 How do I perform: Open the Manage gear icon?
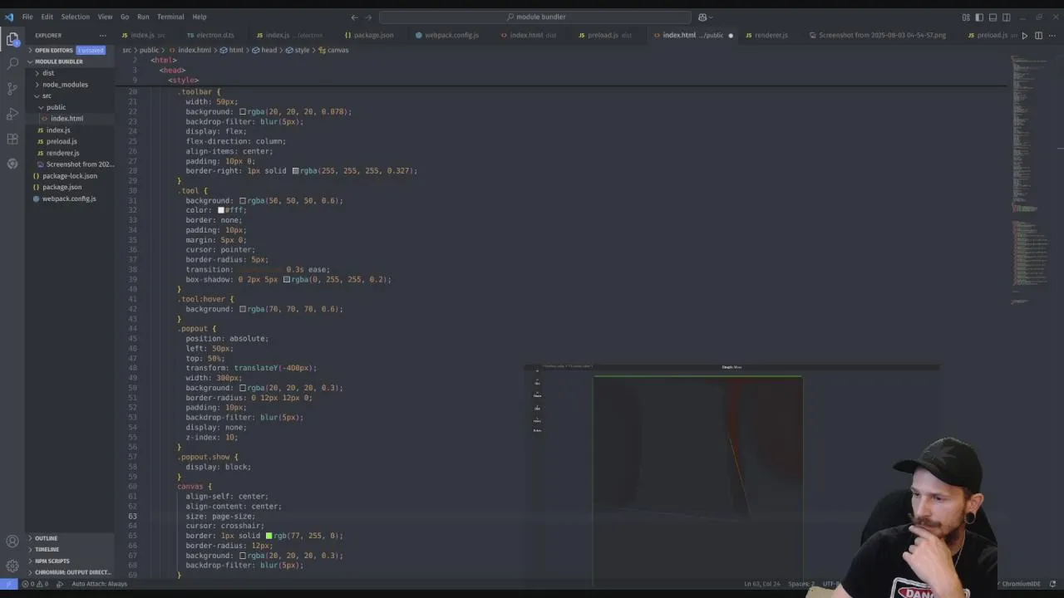(x=12, y=566)
